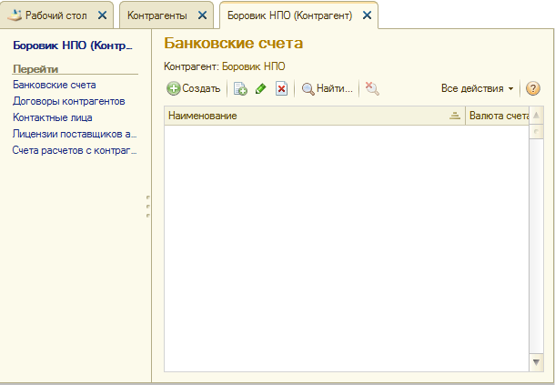The width and height of the screenshot is (555, 385).
Task: Click the cancel search magnifier icon
Action: [x=372, y=88]
